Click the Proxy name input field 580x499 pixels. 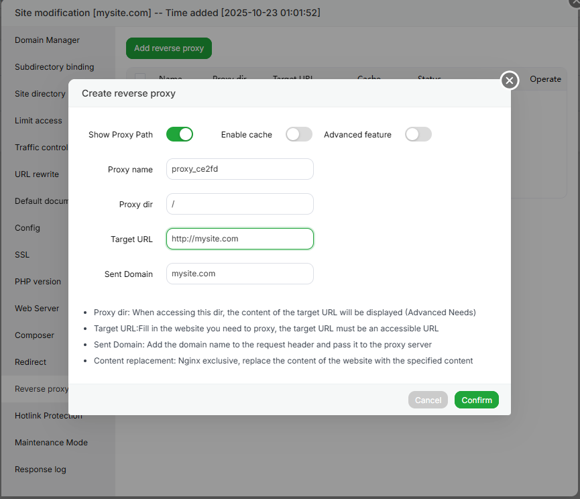(240, 169)
